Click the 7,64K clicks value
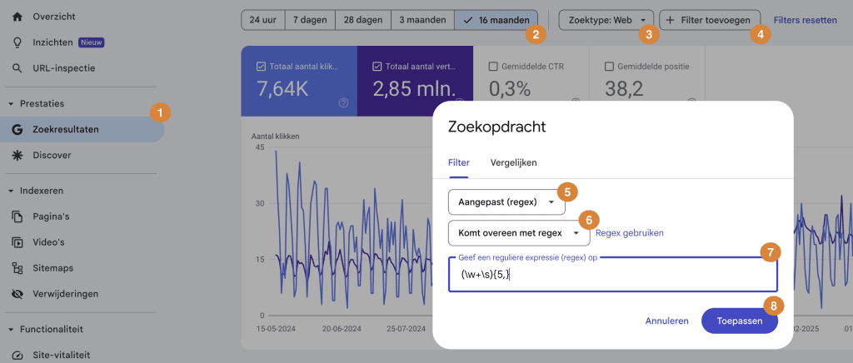 click(282, 89)
